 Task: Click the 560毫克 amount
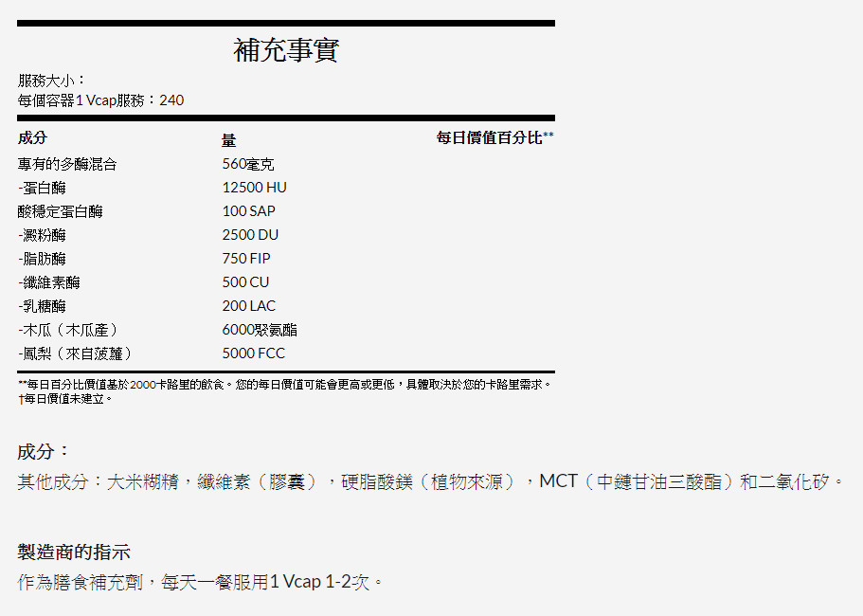pyautogui.click(x=248, y=164)
